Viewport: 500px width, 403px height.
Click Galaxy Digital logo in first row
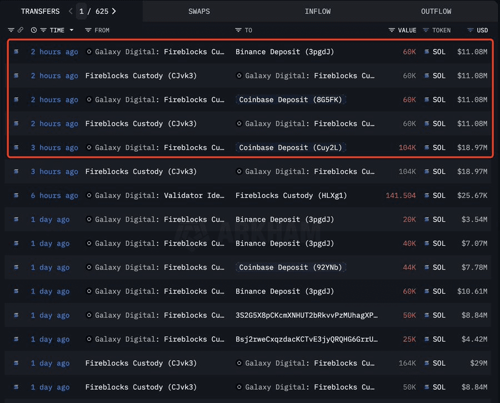click(x=89, y=52)
